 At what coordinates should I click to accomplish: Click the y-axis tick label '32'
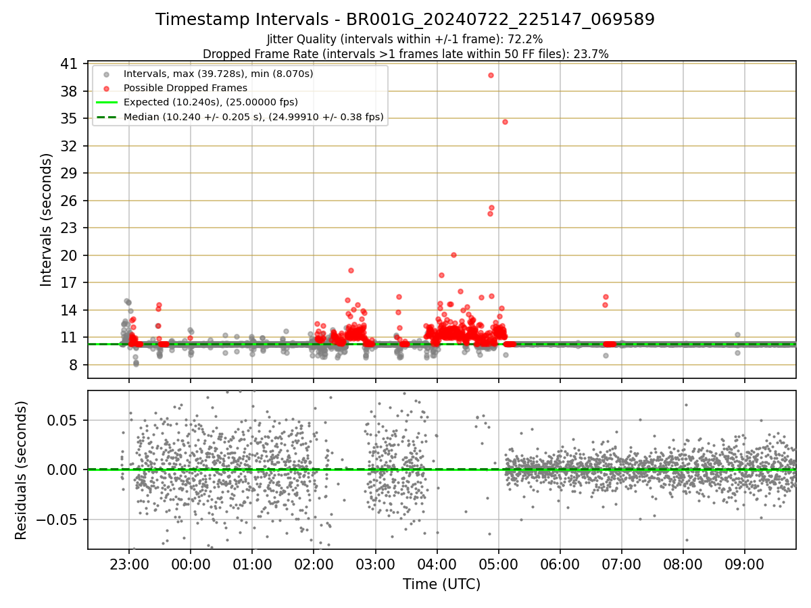tap(69, 146)
